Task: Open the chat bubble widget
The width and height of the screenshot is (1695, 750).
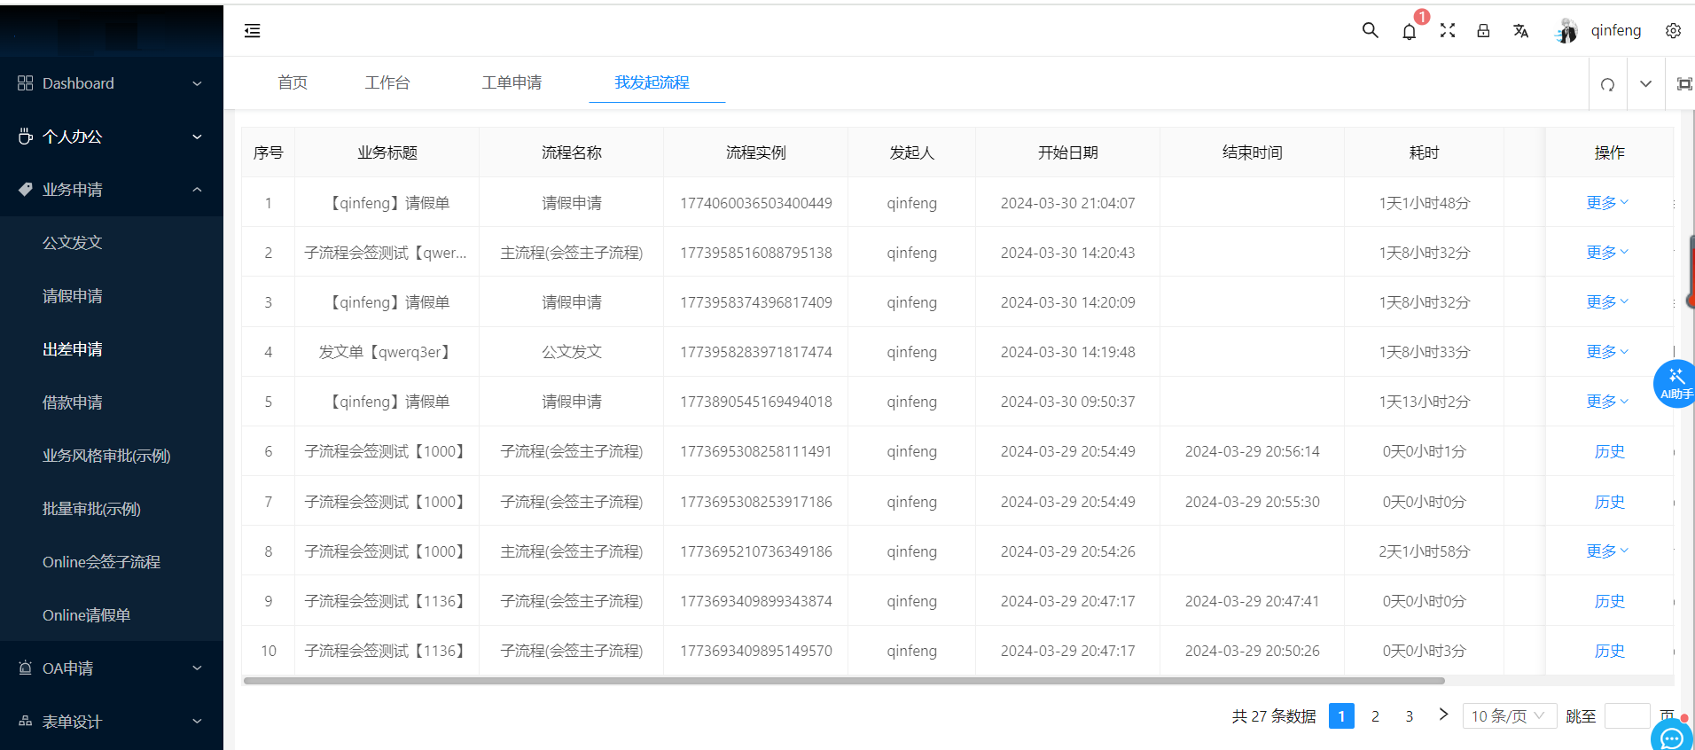Action: [x=1672, y=736]
